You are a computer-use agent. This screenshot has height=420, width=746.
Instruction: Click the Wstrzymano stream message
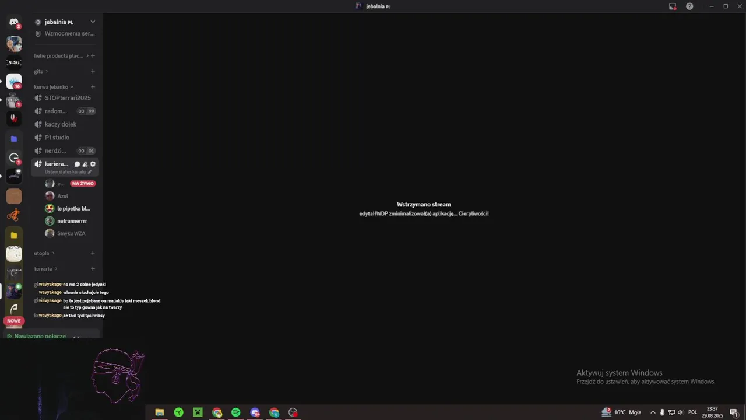(x=424, y=205)
